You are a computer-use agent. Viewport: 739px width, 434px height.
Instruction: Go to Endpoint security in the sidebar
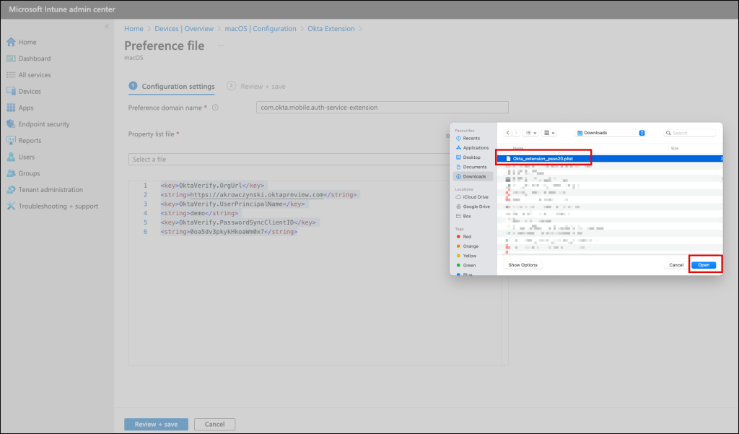[x=43, y=124]
